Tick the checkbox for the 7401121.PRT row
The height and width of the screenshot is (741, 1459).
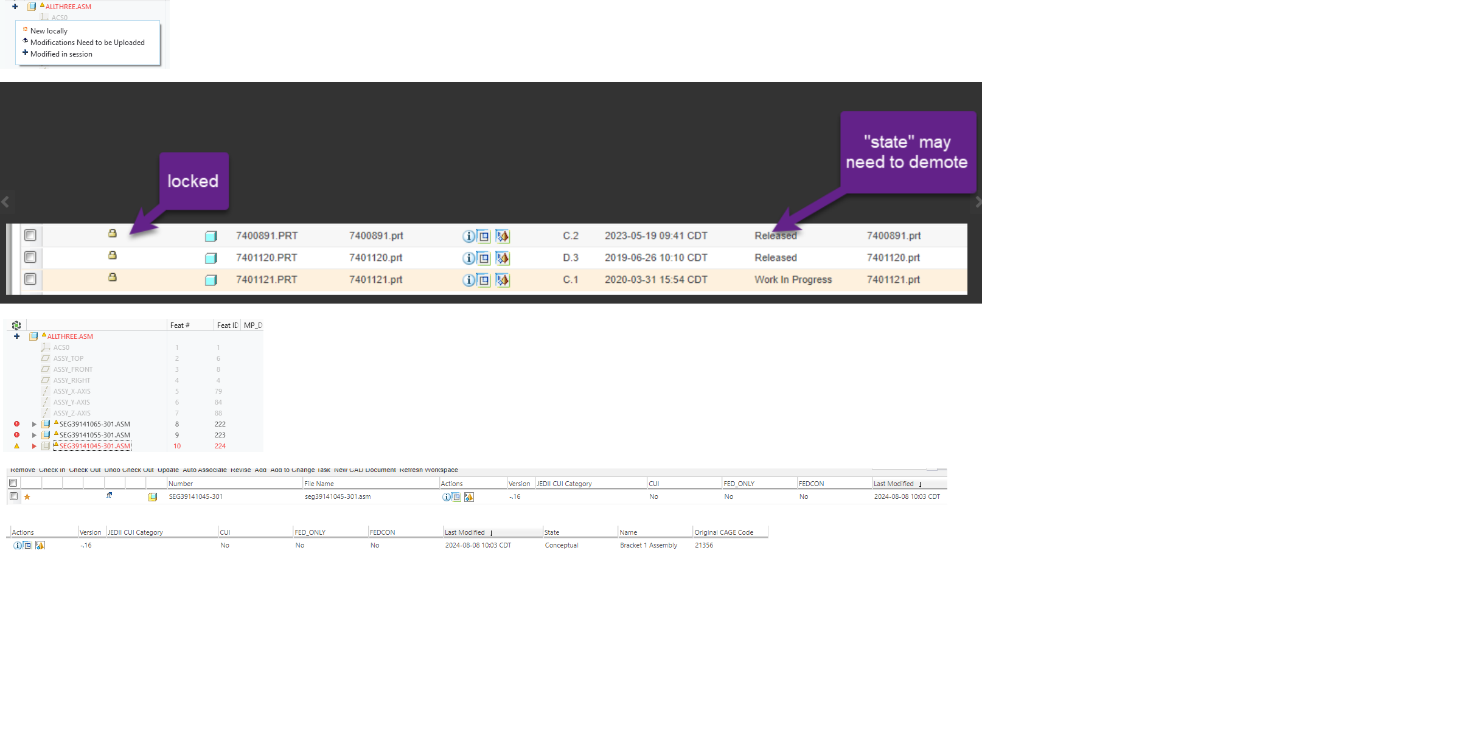30,279
